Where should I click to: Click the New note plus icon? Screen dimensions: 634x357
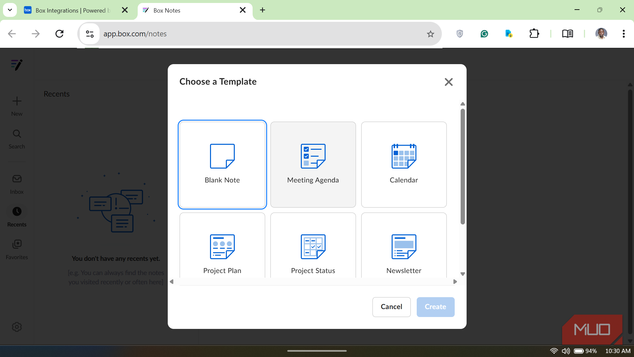(x=17, y=101)
